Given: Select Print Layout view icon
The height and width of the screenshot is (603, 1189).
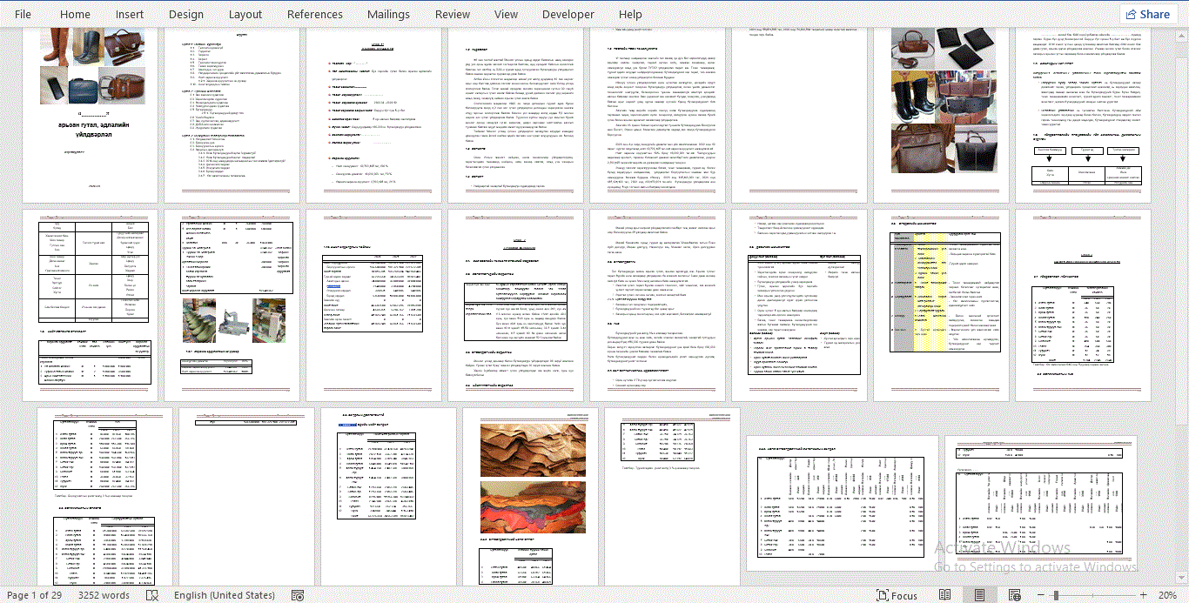Looking at the screenshot, I should tap(979, 595).
